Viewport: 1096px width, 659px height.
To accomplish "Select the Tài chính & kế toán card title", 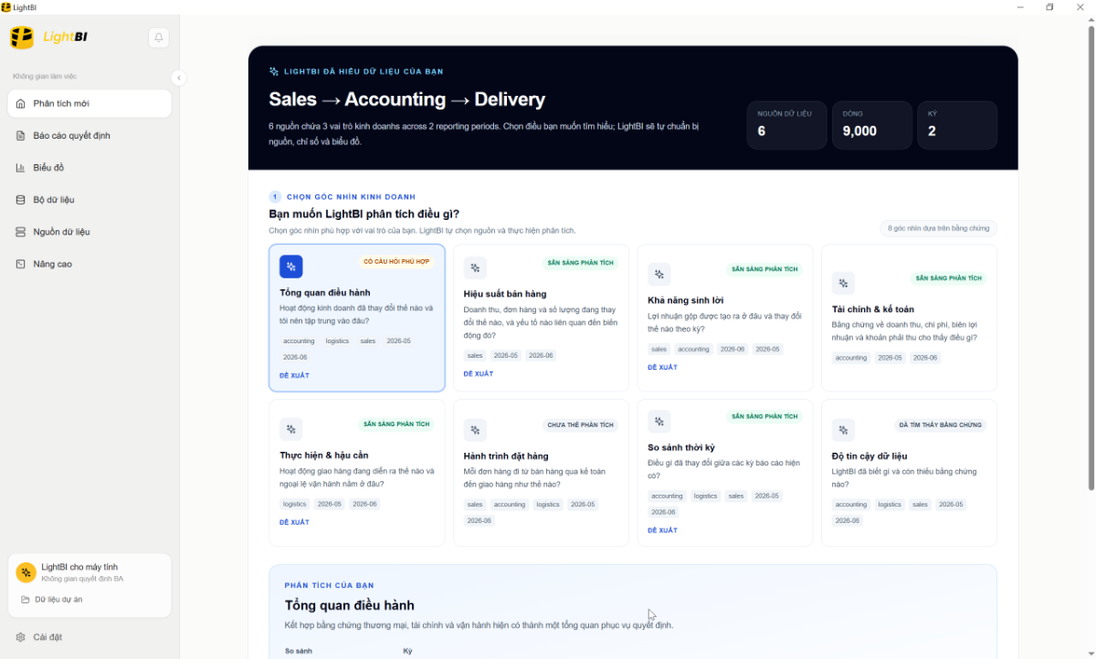I will (873, 309).
